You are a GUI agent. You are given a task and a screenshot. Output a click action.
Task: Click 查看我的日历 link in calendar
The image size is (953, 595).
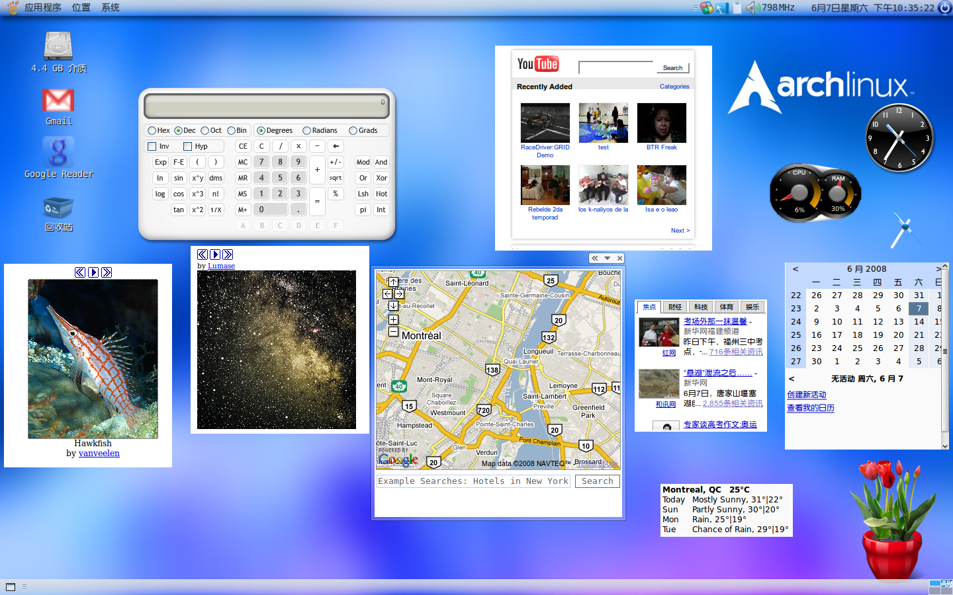pyautogui.click(x=811, y=408)
